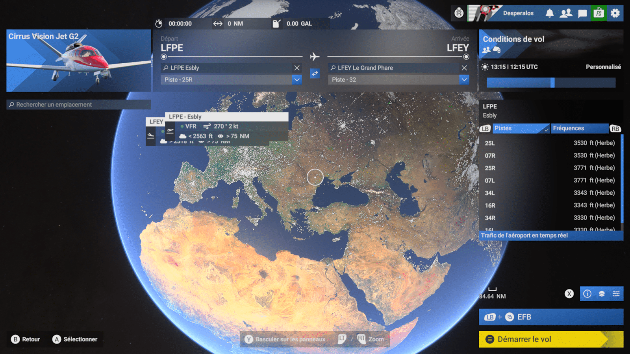This screenshot has height=354, width=630.
Task: Adjust the time of day slider handle
Action: [x=552, y=82]
